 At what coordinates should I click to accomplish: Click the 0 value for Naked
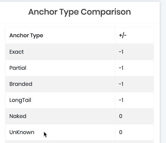pos(120,116)
